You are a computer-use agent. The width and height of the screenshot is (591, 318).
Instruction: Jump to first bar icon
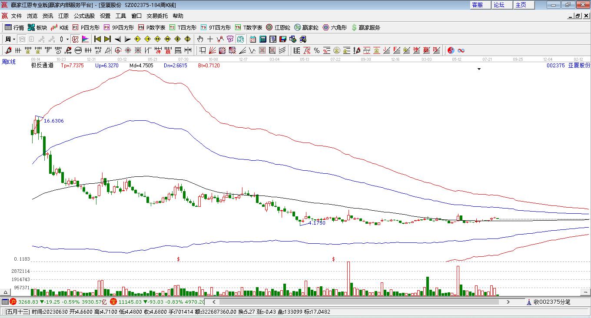click(x=97, y=39)
